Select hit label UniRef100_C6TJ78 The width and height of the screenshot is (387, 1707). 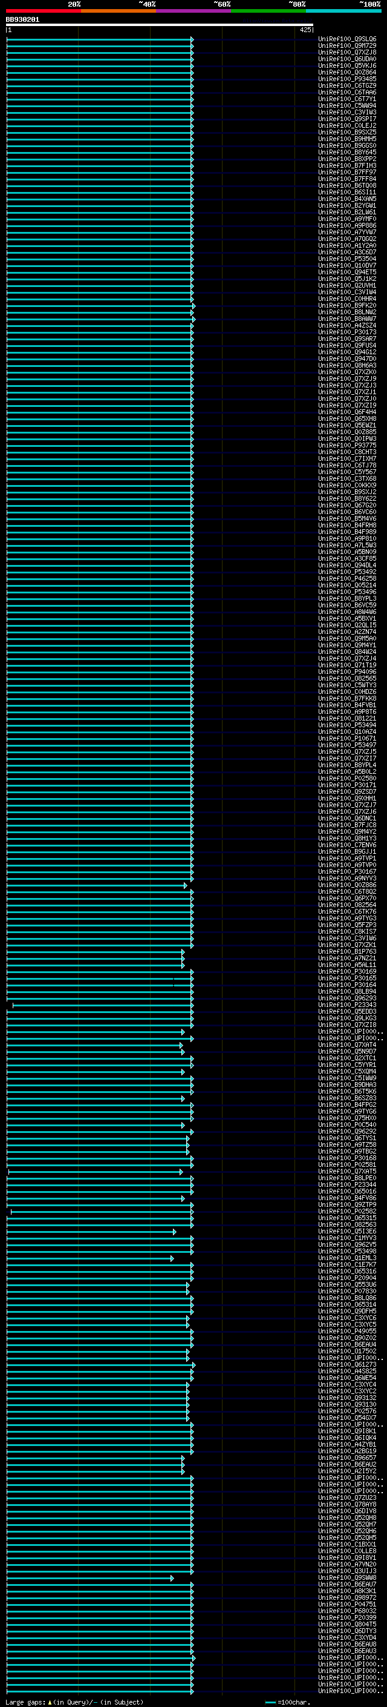[x=347, y=465]
